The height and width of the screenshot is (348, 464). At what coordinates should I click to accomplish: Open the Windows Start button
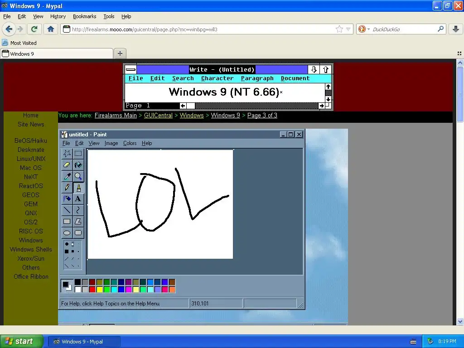(x=21, y=341)
